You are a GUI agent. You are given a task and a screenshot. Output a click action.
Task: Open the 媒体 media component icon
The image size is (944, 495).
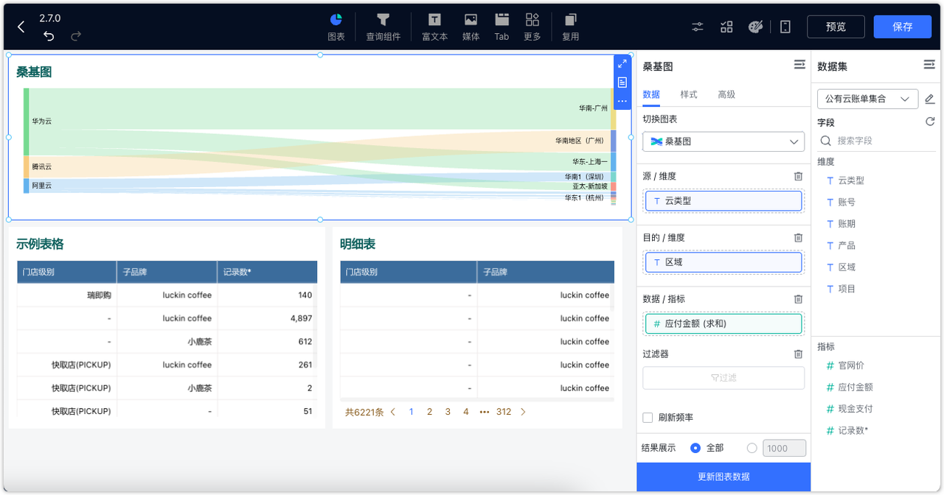471,26
